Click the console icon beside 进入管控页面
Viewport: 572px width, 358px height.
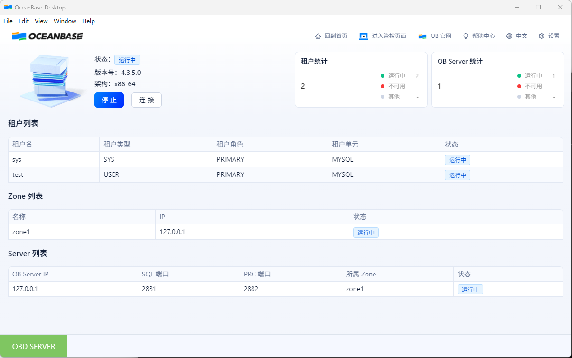(364, 36)
